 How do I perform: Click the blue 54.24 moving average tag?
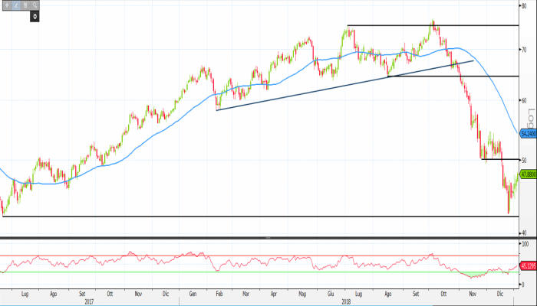click(527, 133)
